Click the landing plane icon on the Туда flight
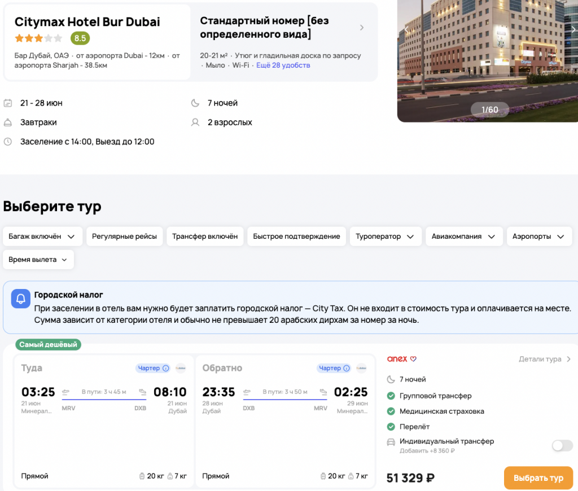The width and height of the screenshot is (578, 491). [143, 392]
